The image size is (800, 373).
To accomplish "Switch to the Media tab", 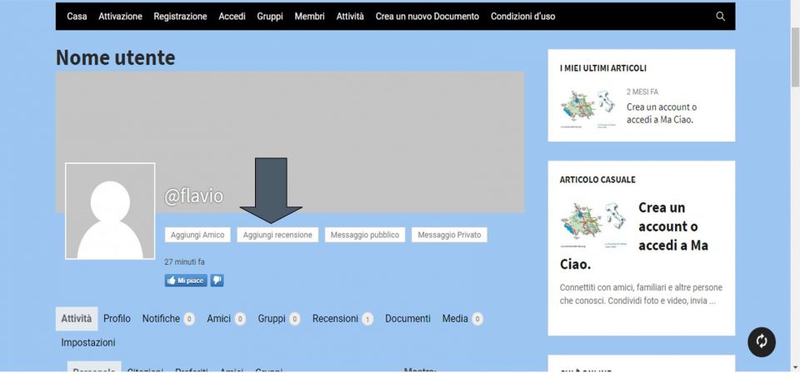I will coord(462,319).
